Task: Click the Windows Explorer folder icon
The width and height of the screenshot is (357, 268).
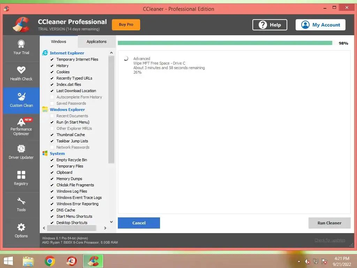Action: coord(45,109)
